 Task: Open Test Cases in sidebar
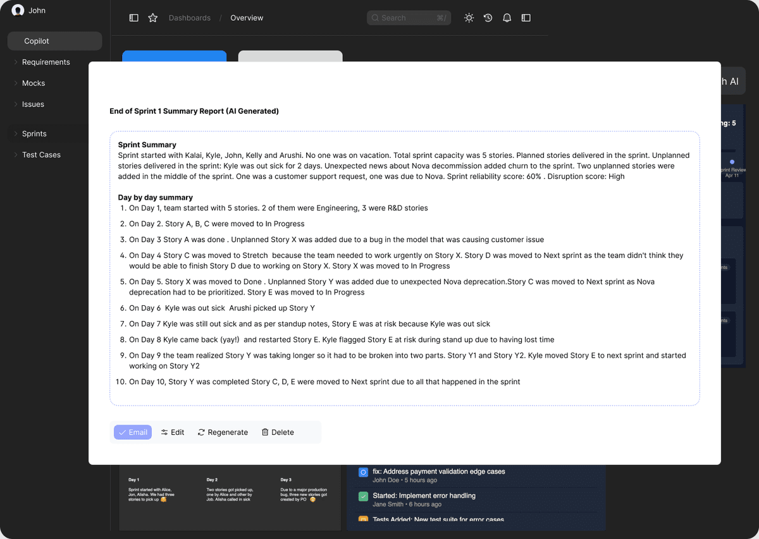coord(41,155)
